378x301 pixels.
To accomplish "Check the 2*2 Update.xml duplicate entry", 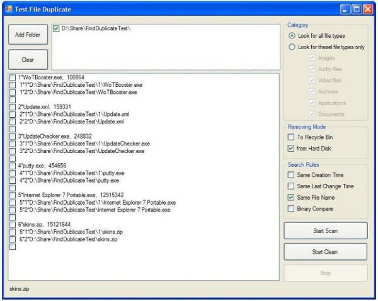I will (13, 122).
